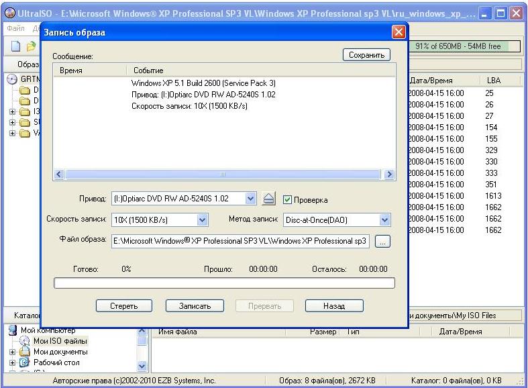Viewport: 528px width, 388px height.
Task: Click the new file icon in UltraISO toolbar
Action: point(16,46)
